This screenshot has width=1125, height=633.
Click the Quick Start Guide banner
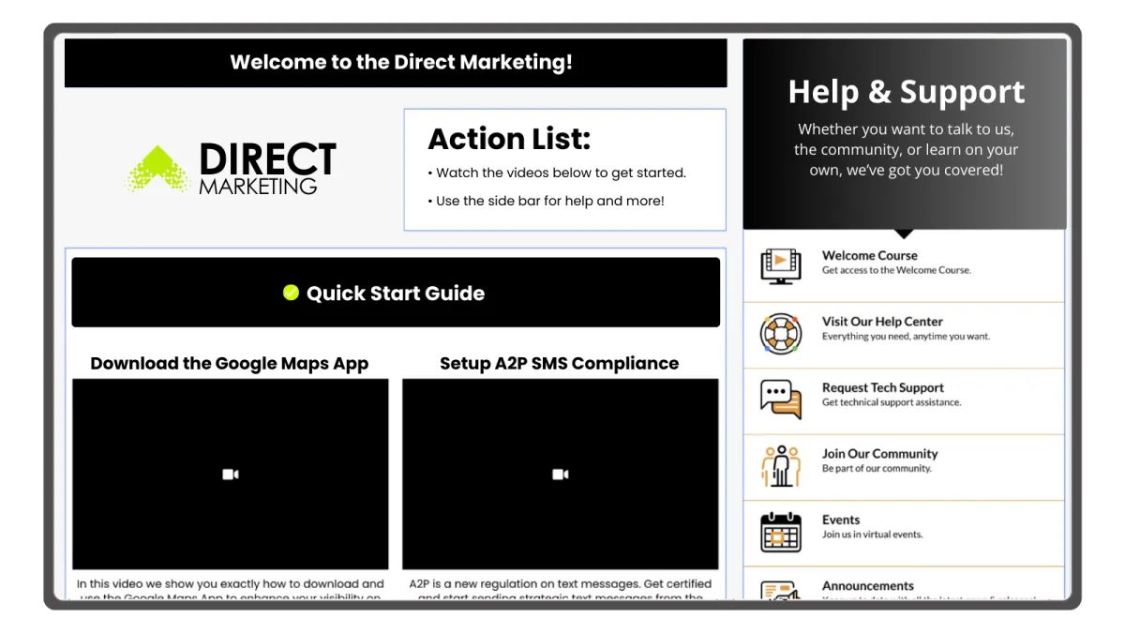(396, 293)
